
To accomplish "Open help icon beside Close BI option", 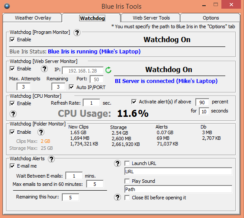I will (x=117, y=197).
